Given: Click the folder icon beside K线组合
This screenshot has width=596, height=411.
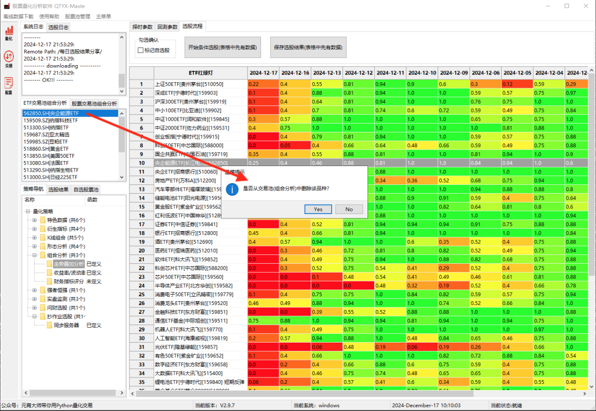Looking at the screenshot, I should pyautogui.click(x=42, y=237).
